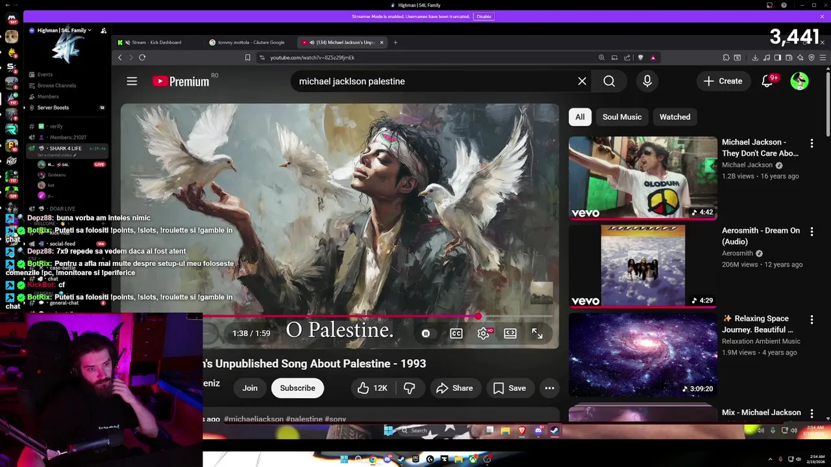The height and width of the screenshot is (467, 831).
Task: Close the Michael Jackson YouTube tab
Action: coord(382,42)
